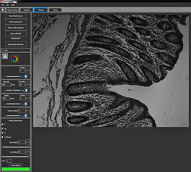This screenshot has height=172, width=191.
Task: Click the Depth Z slider track
Action: tap(13, 104)
